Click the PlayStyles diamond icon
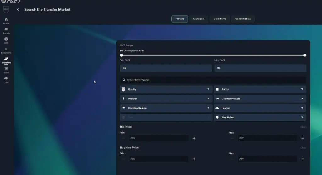The height and width of the screenshot is (175, 322). (x=217, y=117)
